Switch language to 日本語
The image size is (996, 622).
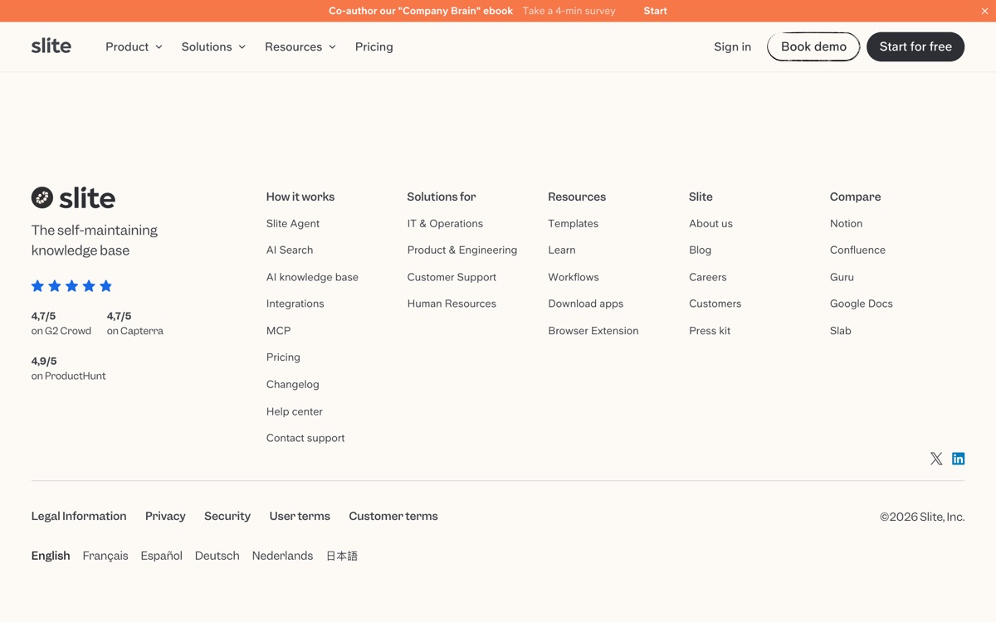point(342,556)
